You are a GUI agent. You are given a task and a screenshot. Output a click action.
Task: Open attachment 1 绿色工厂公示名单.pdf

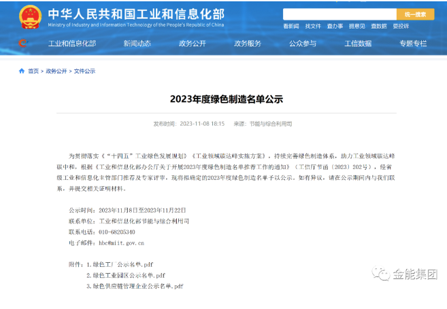[x=120, y=265]
